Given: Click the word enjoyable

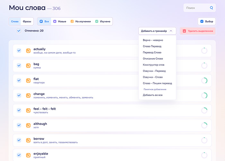Looking at the screenshot, I should tap(41, 154).
